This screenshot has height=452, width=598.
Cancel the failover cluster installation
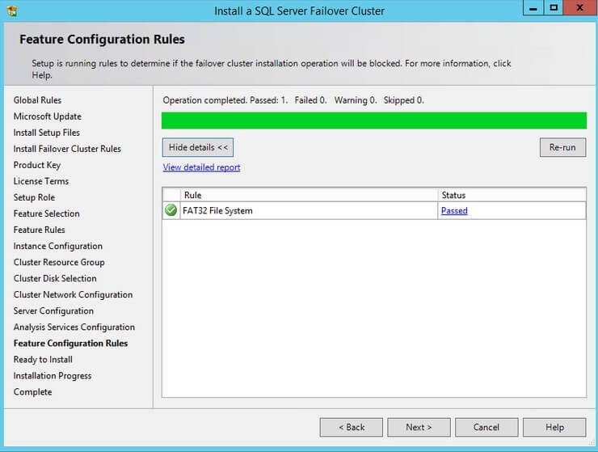pyautogui.click(x=486, y=427)
